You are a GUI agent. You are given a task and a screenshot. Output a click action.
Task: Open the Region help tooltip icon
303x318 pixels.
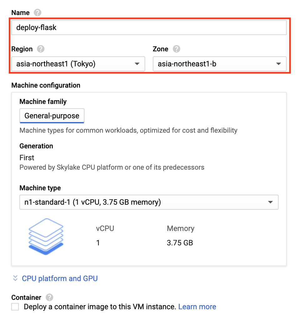point(41,49)
